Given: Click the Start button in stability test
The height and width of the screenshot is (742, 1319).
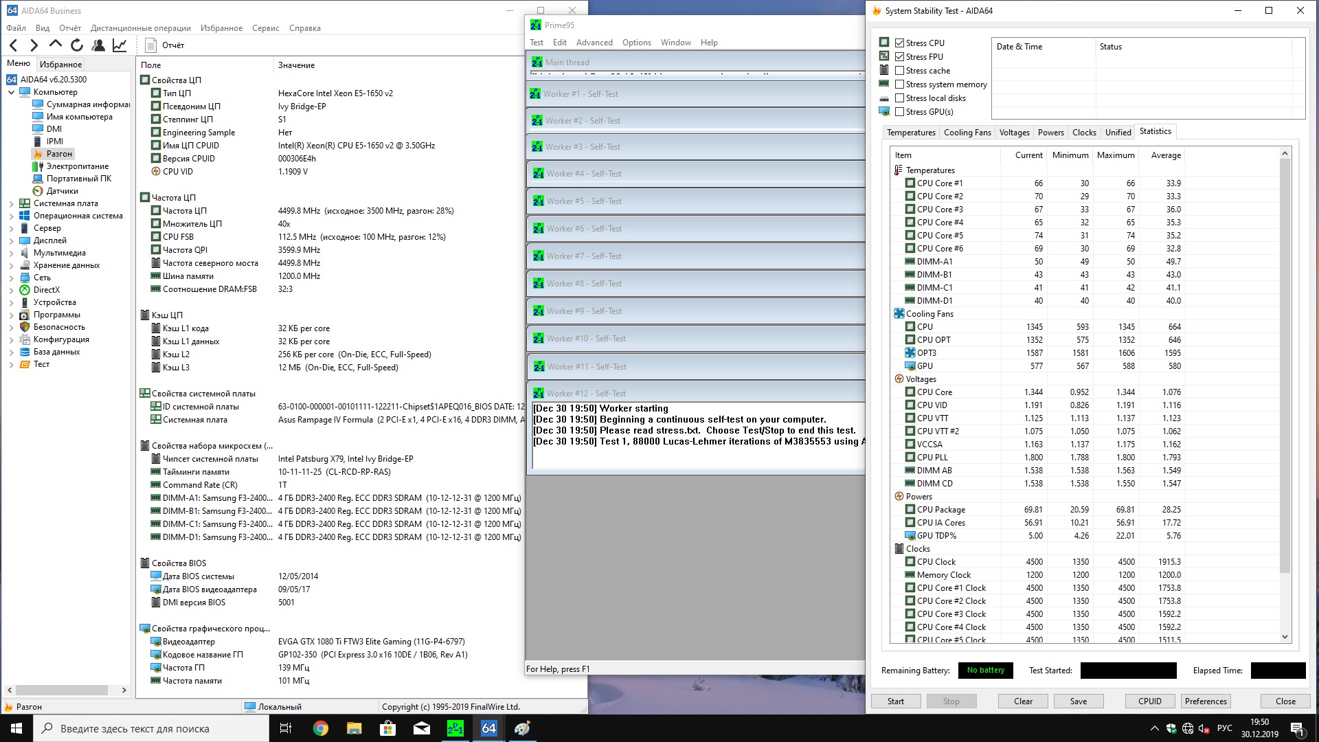Looking at the screenshot, I should (895, 701).
